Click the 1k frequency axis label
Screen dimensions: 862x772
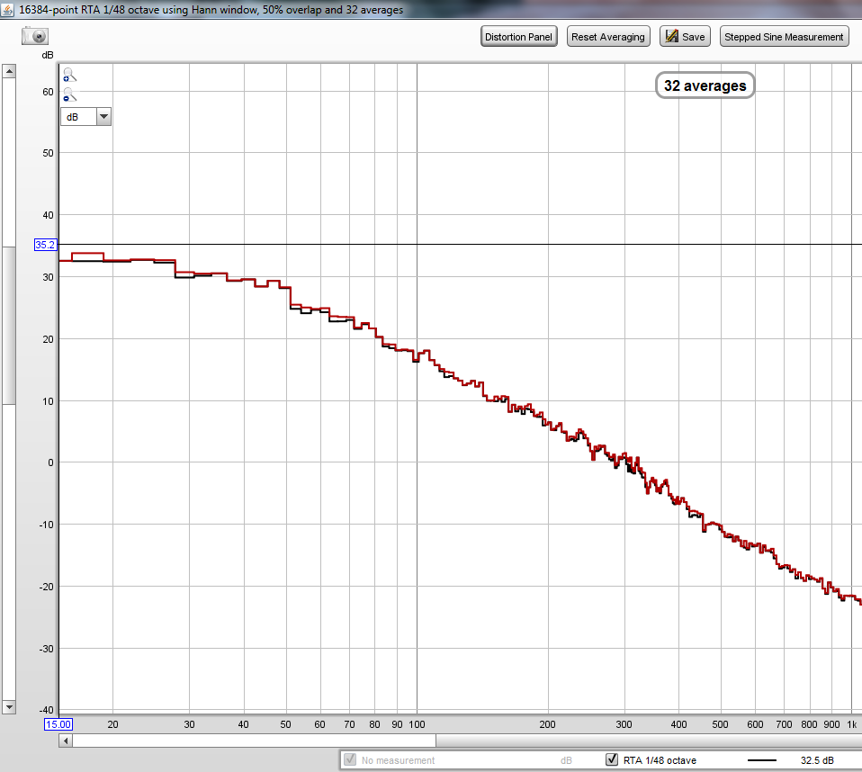tap(851, 724)
